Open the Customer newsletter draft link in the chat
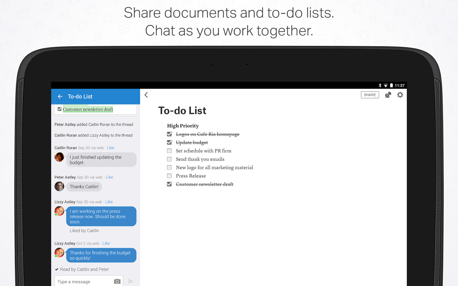This screenshot has height=286, width=458. tap(88, 109)
